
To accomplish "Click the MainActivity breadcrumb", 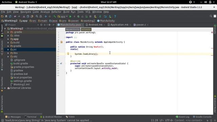I will (106, 21).
